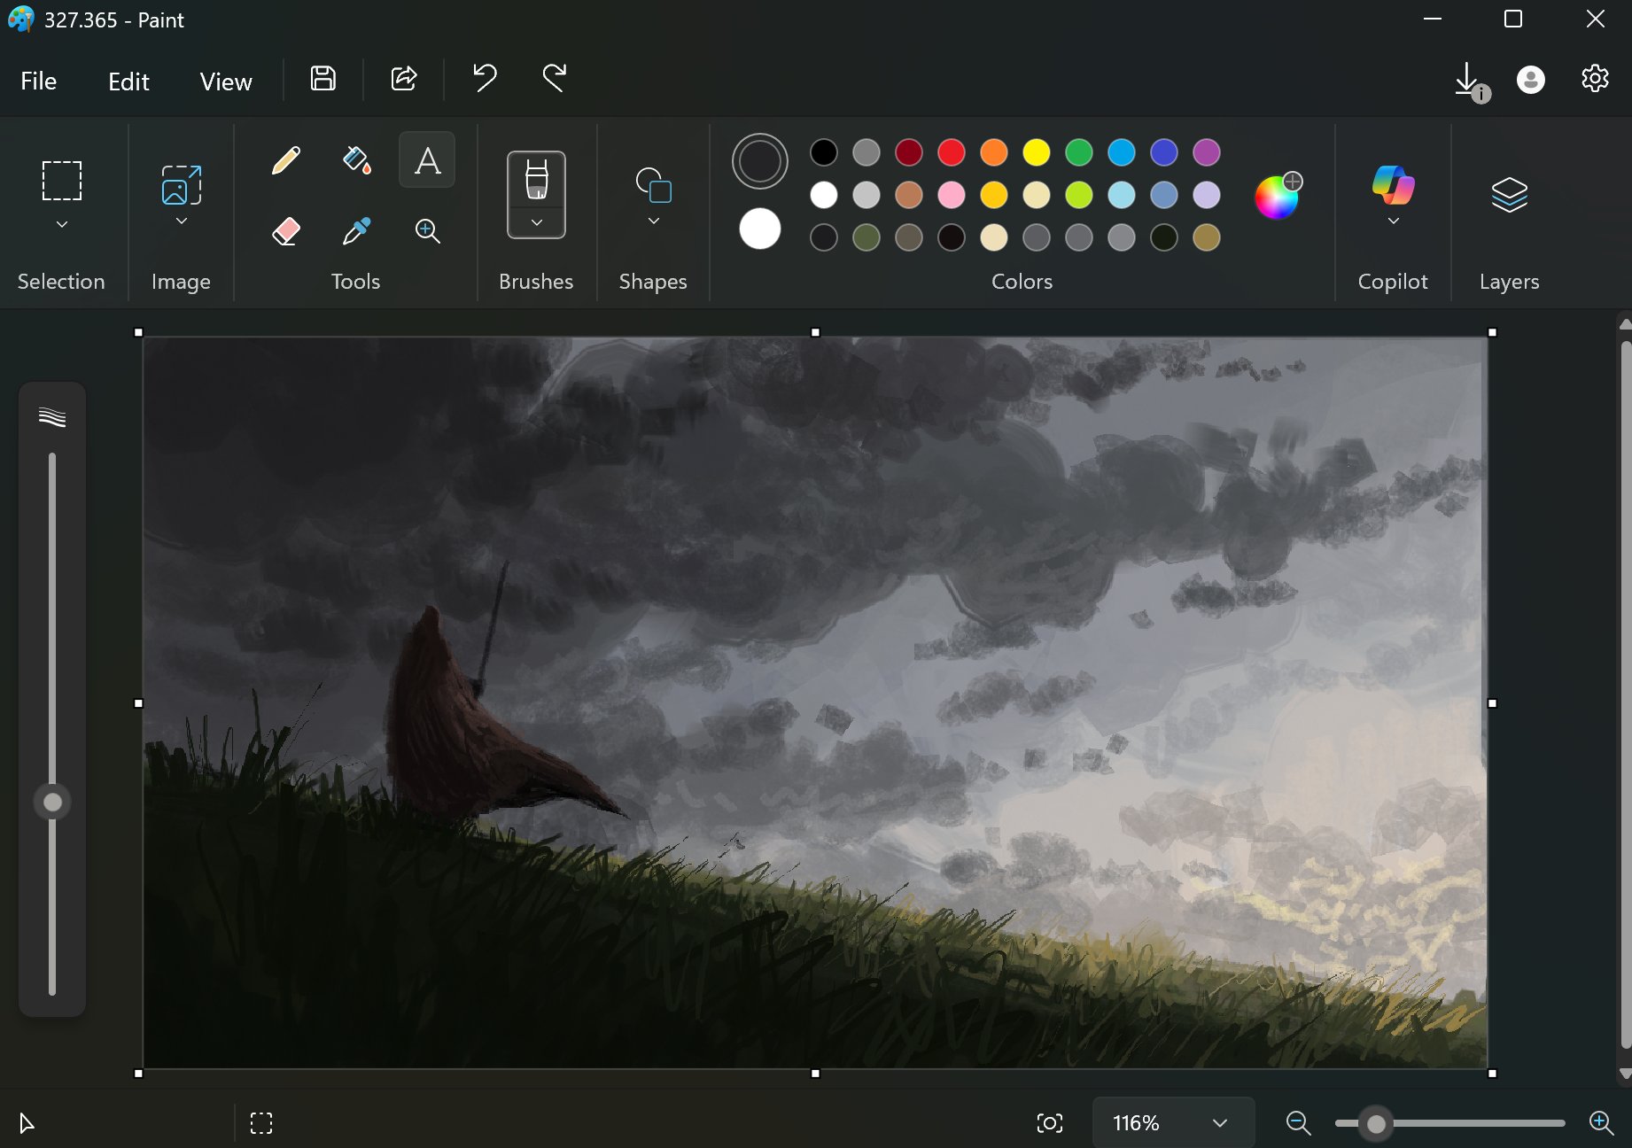Expand the Image options chevron
The image size is (1632, 1148).
(x=181, y=221)
